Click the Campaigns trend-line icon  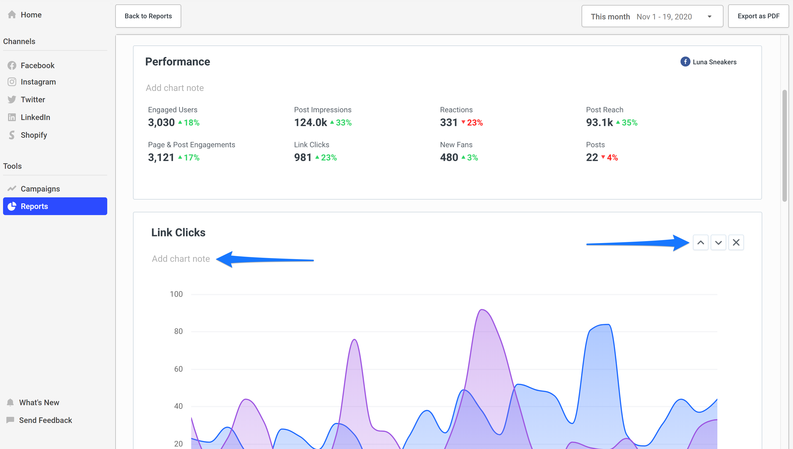click(x=12, y=188)
